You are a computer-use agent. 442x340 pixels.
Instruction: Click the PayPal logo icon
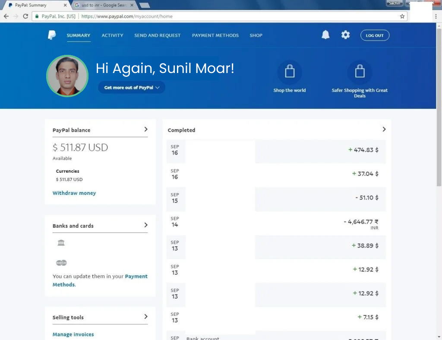52,35
